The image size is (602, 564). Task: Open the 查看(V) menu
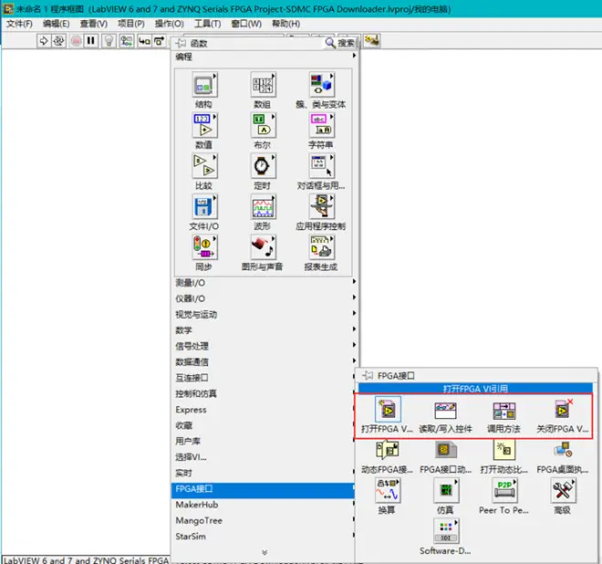[x=94, y=24]
